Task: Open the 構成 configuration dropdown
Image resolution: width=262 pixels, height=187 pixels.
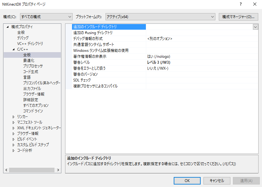Action: point(46,17)
